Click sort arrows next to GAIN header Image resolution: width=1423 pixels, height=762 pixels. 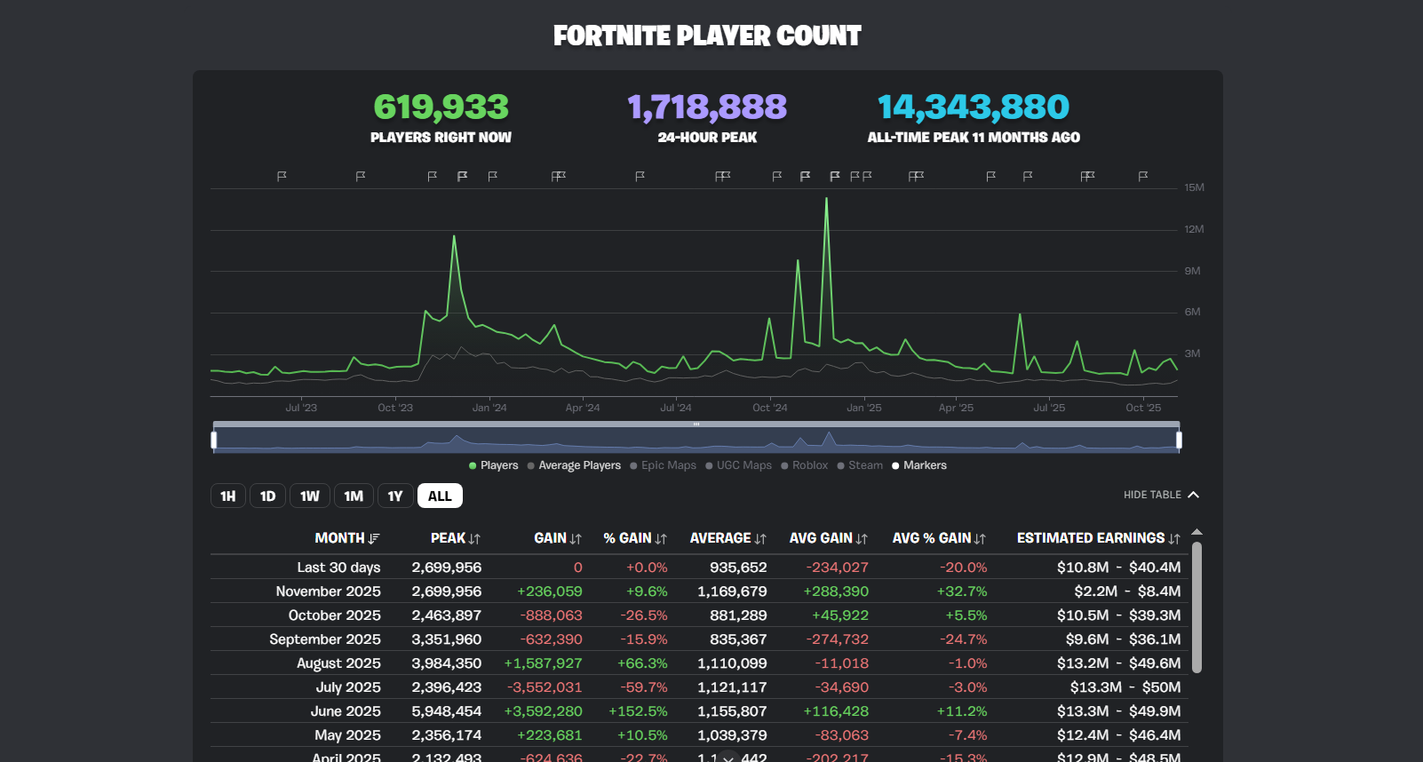pyautogui.click(x=576, y=539)
